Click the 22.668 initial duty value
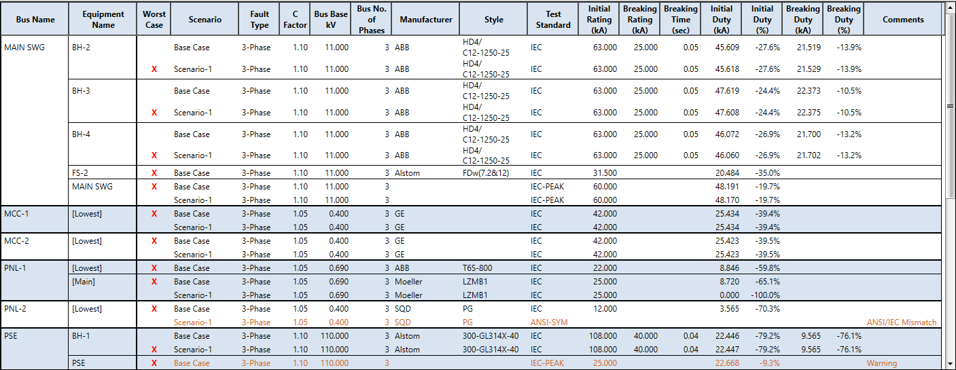The width and height of the screenshot is (956, 370). [727, 363]
